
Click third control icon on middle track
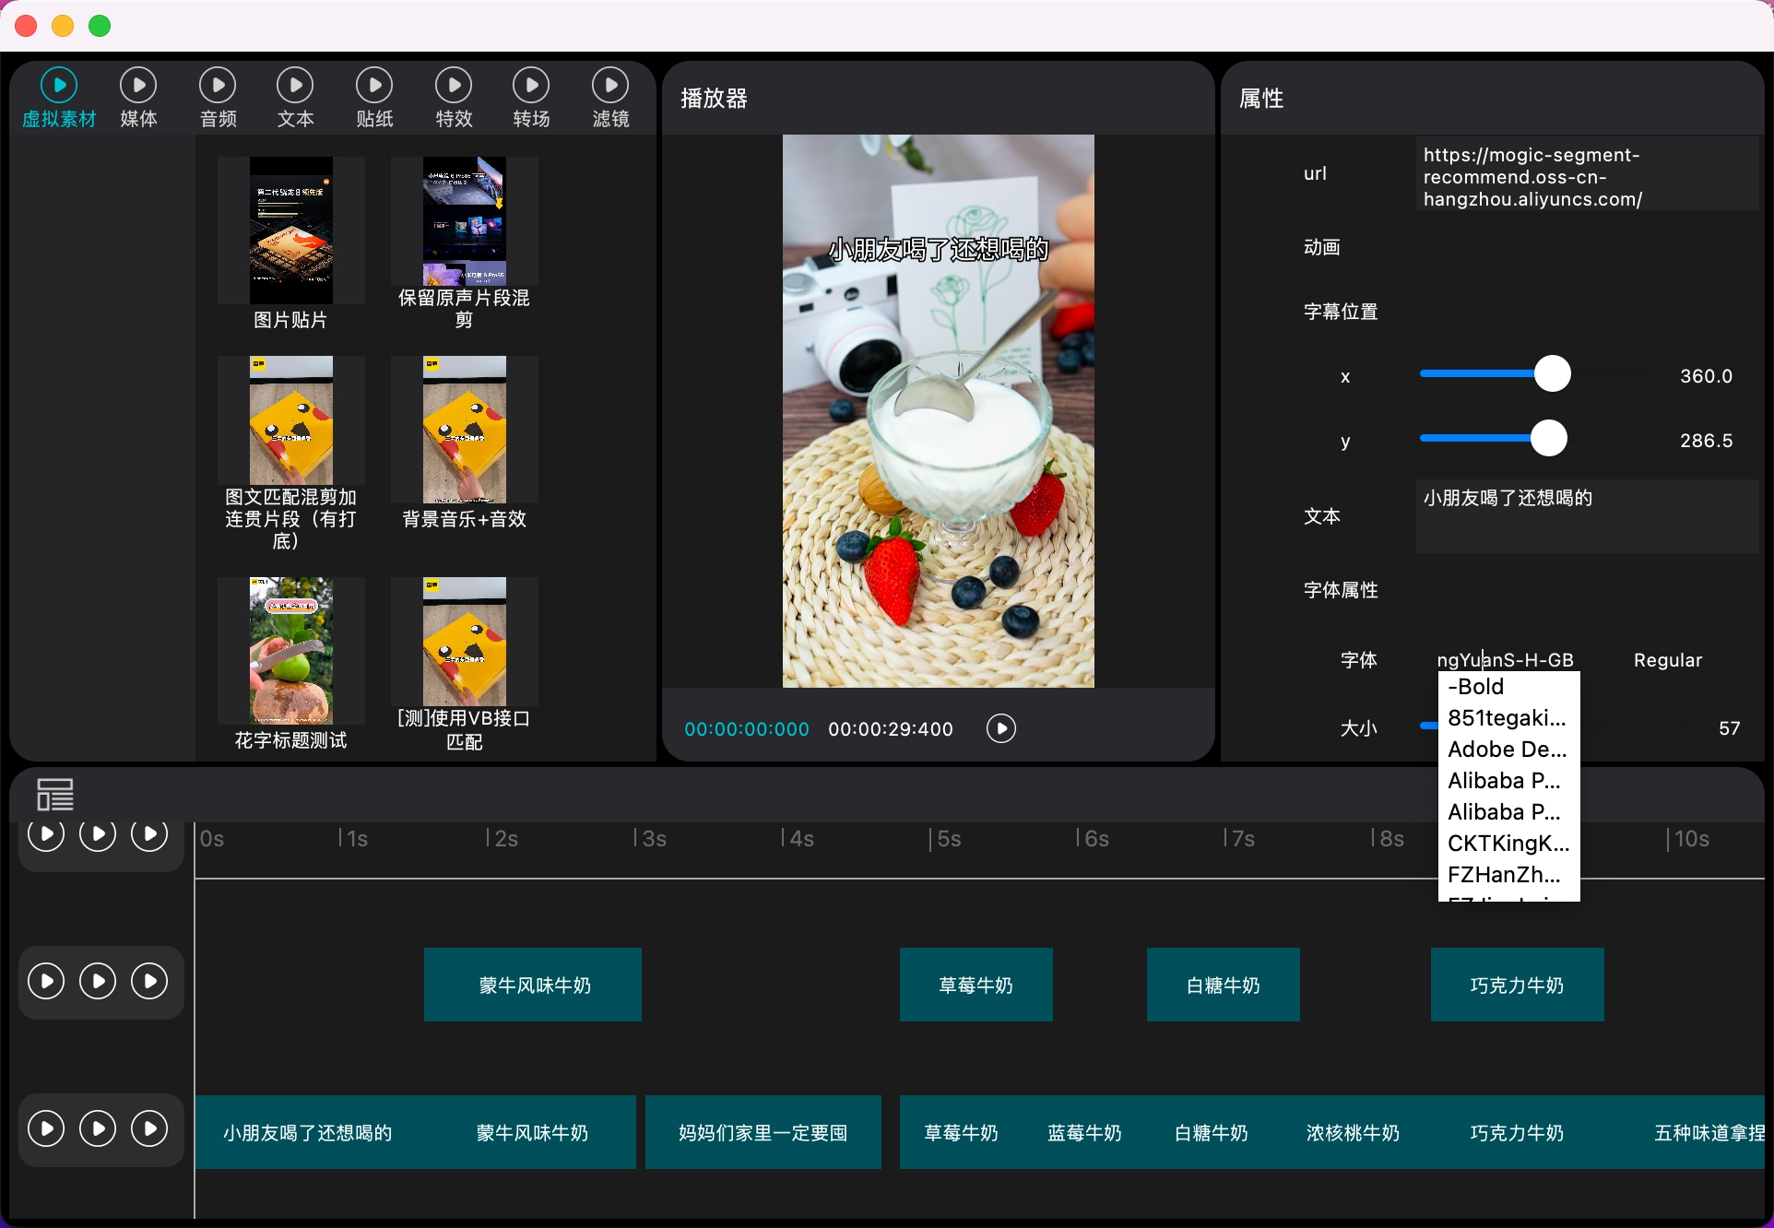149,981
